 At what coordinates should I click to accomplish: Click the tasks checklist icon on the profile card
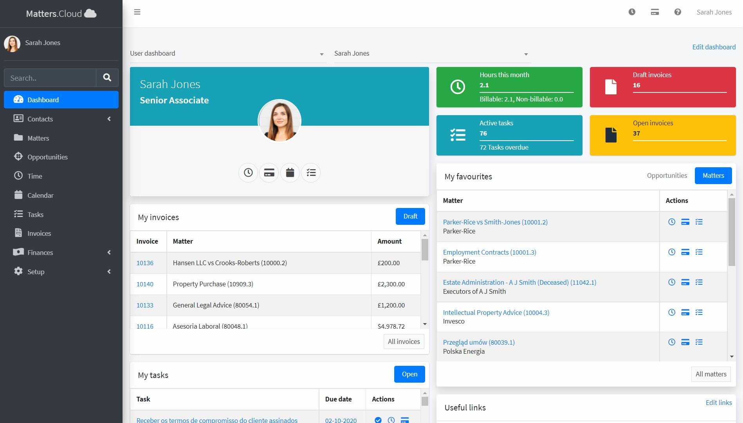(x=311, y=172)
